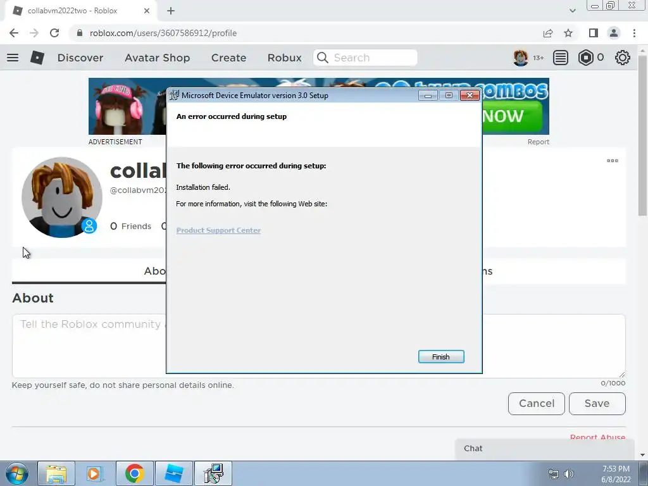Click the About description text box
Viewport: 648px width, 486px height.
point(319,346)
